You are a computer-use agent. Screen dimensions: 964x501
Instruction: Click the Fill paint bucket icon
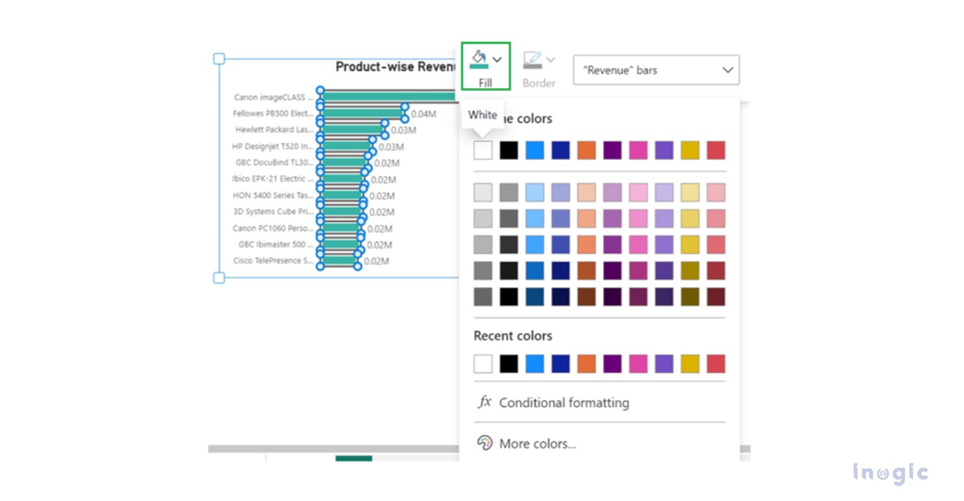(479, 58)
